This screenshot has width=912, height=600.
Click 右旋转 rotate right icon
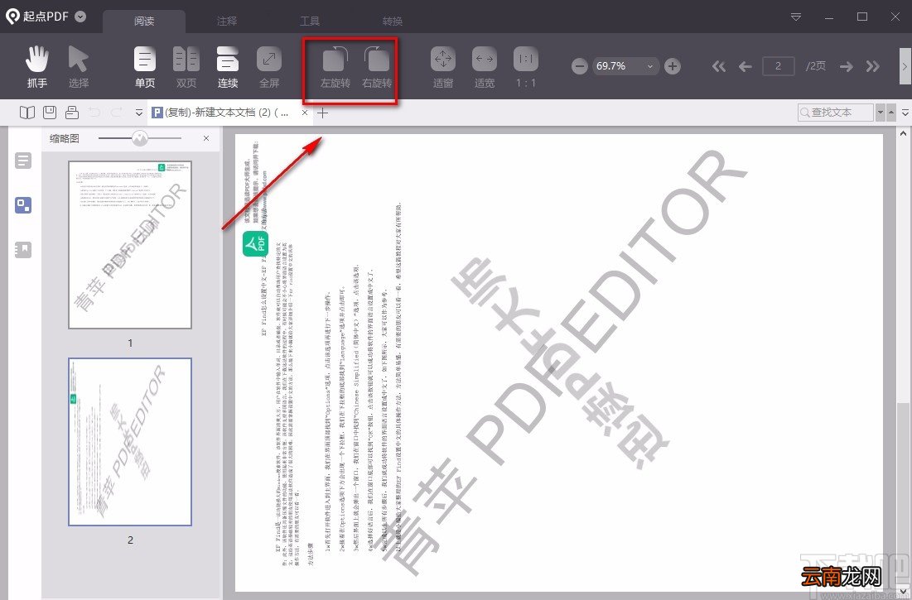point(377,67)
